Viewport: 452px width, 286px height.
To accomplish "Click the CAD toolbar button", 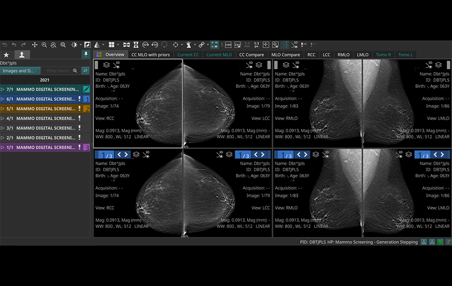I will coord(228,45).
